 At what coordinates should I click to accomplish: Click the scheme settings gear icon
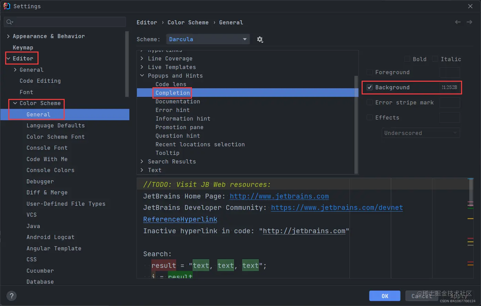(x=260, y=39)
